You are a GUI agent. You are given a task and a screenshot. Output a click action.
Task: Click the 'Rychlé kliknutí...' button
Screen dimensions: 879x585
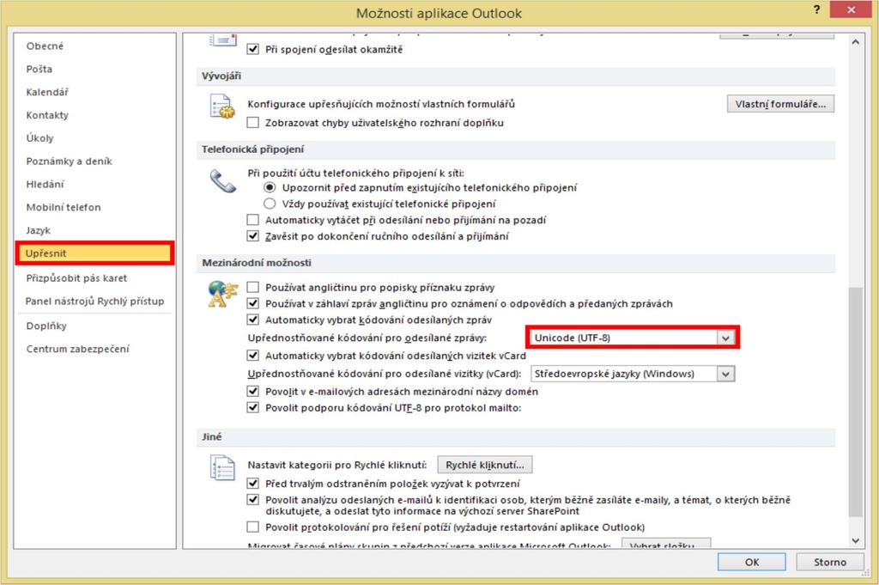tap(485, 465)
